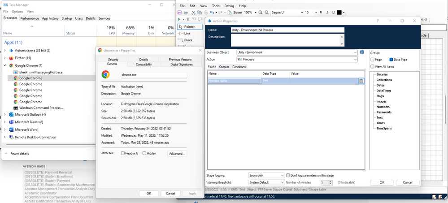
Task: Click the Undo arrow icon
Action: [212, 13]
